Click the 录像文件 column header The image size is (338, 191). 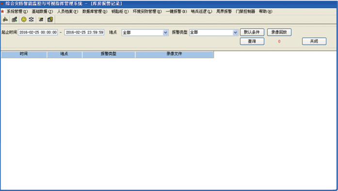[175, 54]
